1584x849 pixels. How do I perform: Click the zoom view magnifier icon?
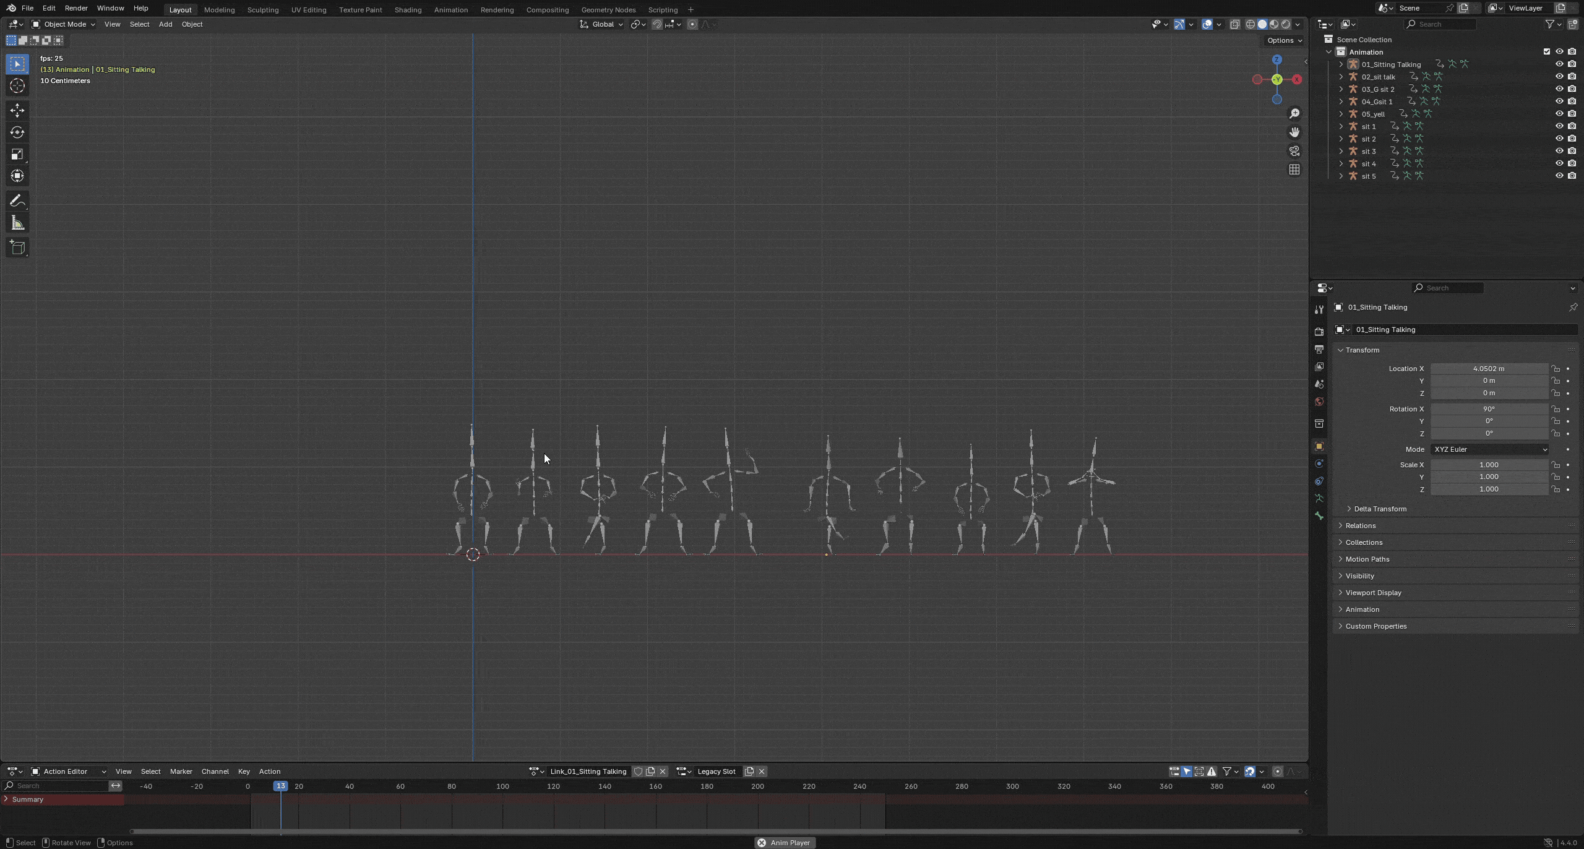click(1294, 114)
